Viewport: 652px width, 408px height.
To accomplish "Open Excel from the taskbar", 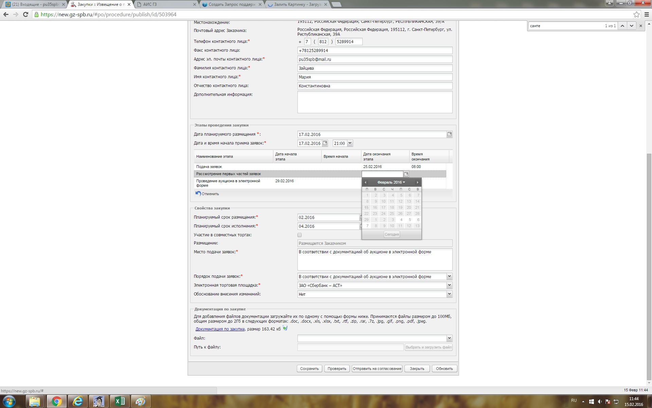I will pos(120,401).
